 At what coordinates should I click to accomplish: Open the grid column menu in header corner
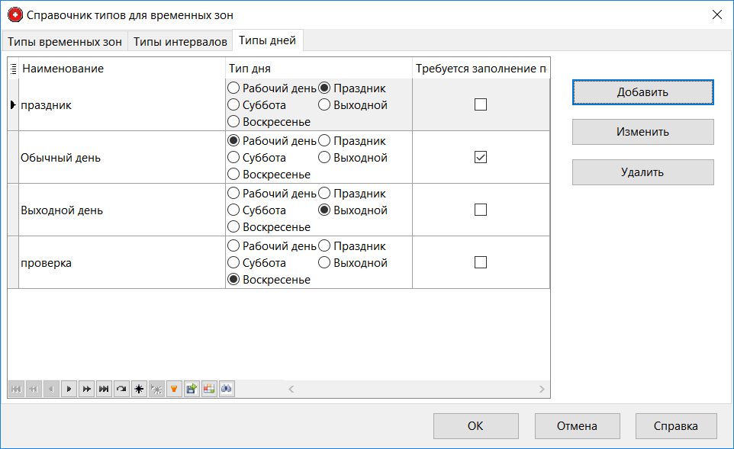pyautogui.click(x=13, y=69)
